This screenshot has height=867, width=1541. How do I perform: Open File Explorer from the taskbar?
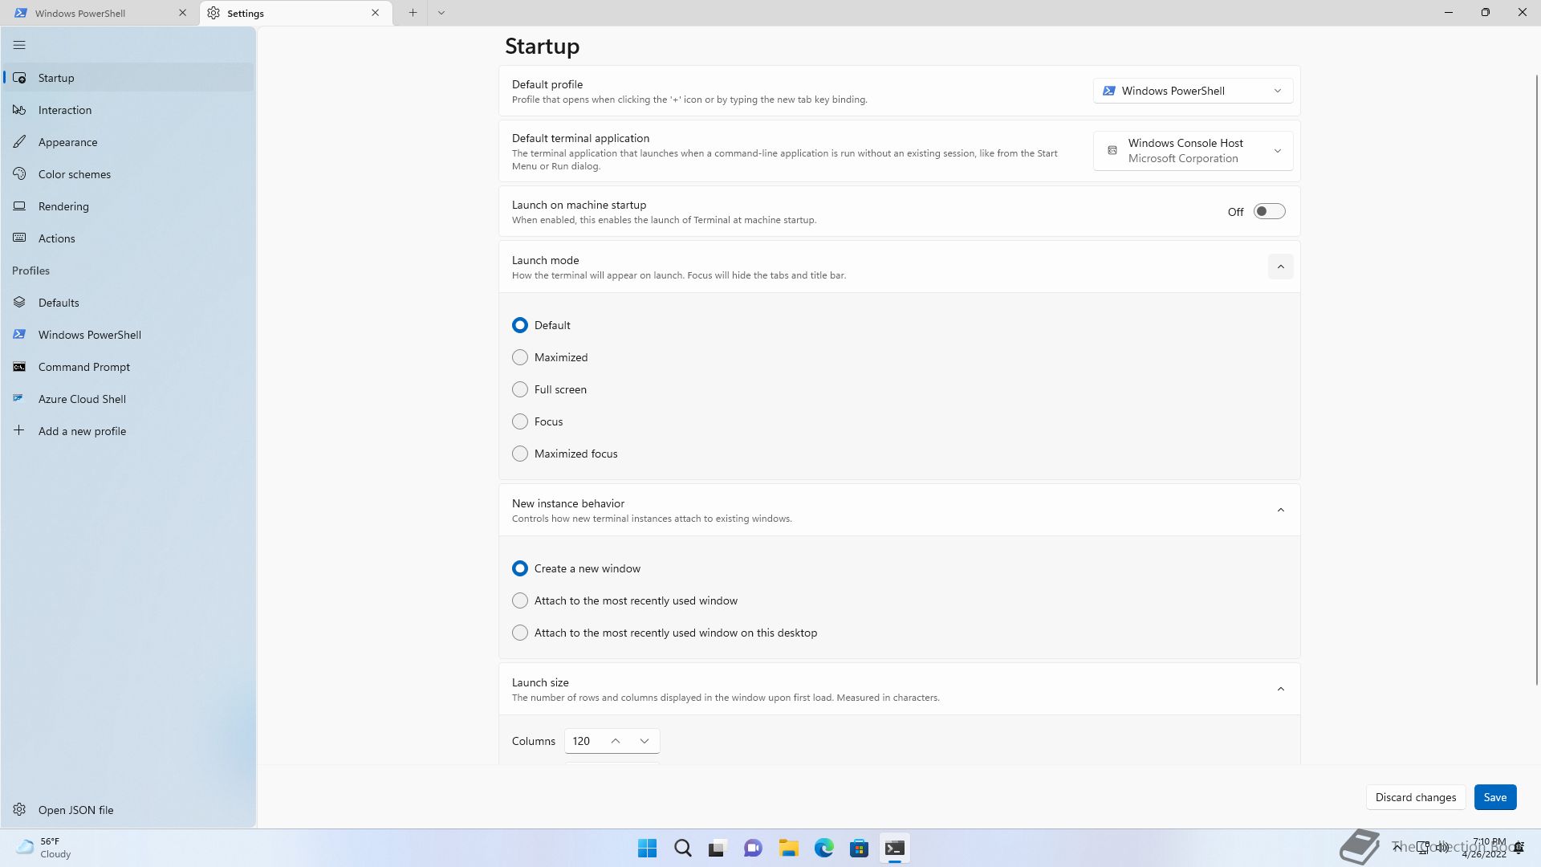788,849
